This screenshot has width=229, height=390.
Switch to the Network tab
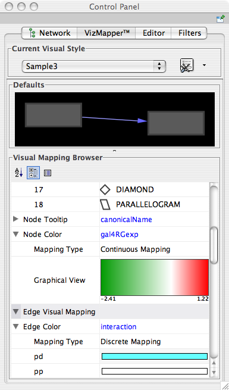pyautogui.click(x=49, y=33)
